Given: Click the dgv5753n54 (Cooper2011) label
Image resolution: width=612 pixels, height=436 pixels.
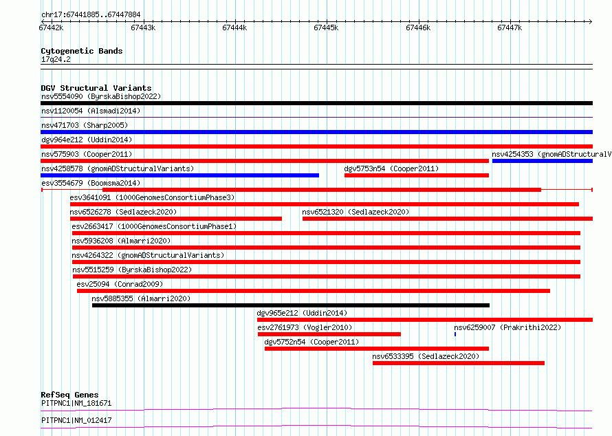Looking at the screenshot, I should pos(391,168).
